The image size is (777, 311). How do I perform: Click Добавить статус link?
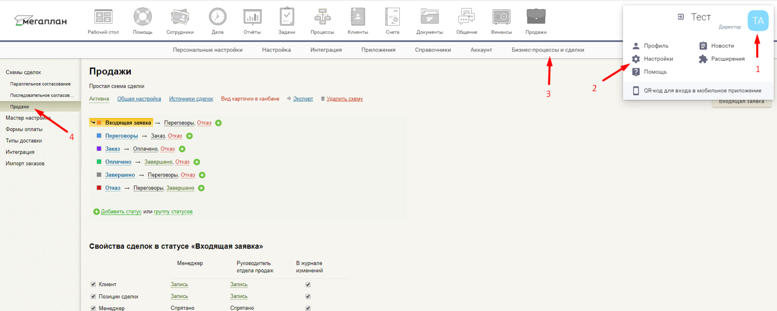[x=121, y=212]
